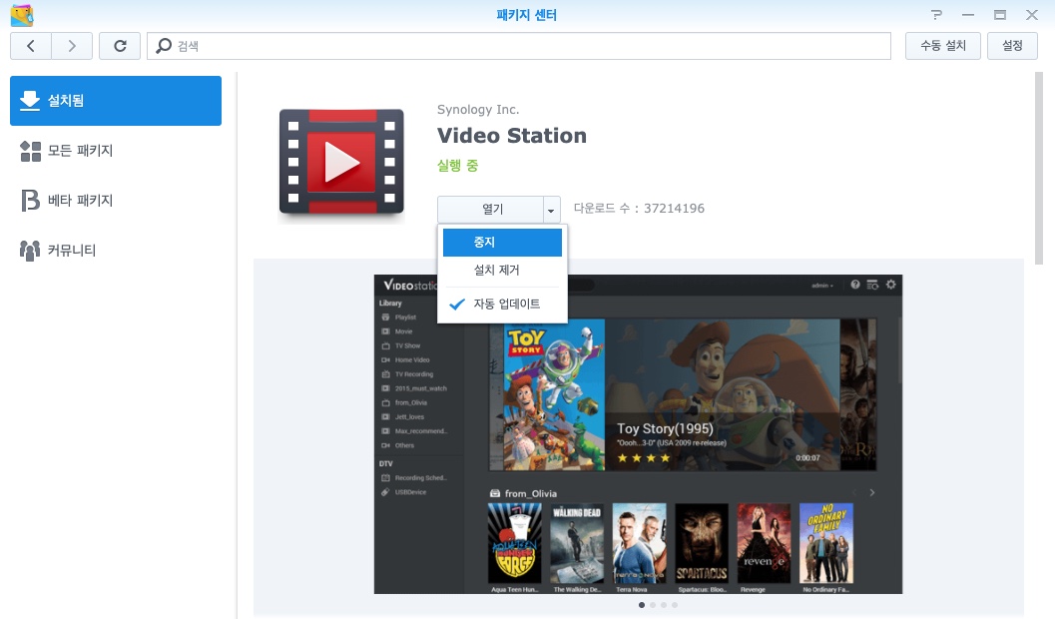
Task: Click the vertical scrollbar thumb on the right edge
Action: [1038, 168]
